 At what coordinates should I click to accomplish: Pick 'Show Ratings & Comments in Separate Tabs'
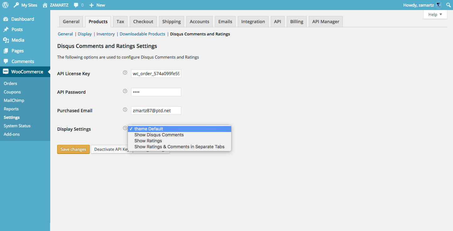point(179,147)
